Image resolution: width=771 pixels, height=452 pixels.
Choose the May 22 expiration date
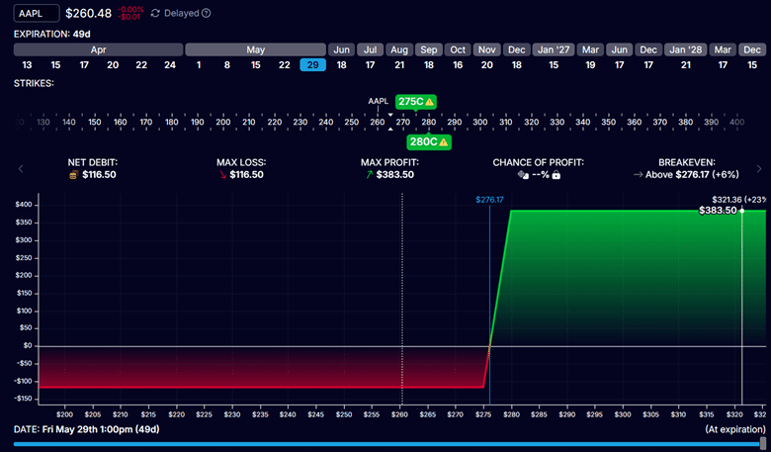(285, 65)
